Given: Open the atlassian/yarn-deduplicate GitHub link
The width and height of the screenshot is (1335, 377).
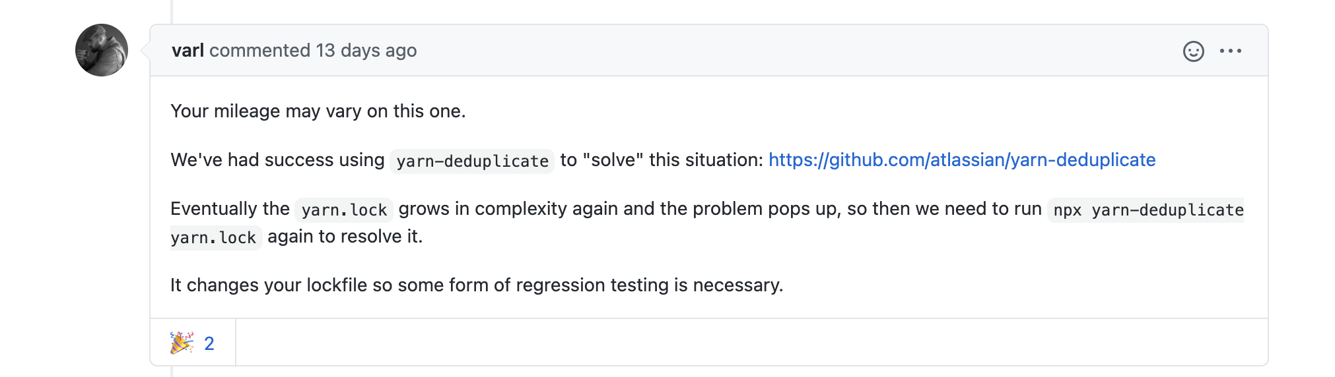Looking at the screenshot, I should (x=961, y=160).
